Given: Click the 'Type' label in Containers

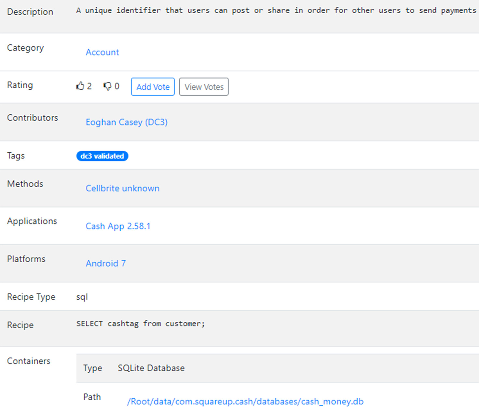Looking at the screenshot, I should coord(93,368).
